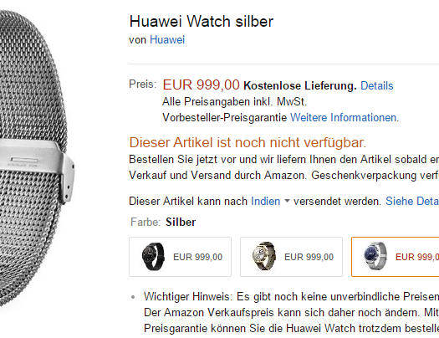Open the Huawei brand link

pyautogui.click(x=167, y=40)
